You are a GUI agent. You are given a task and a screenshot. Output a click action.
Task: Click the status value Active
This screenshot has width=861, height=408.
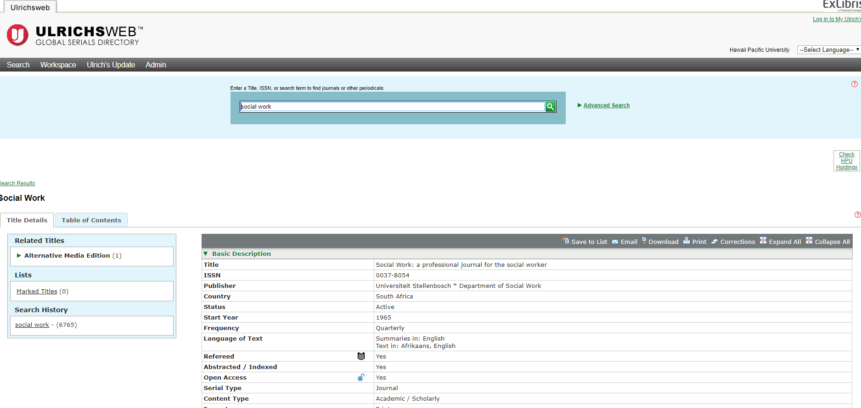[385, 307]
